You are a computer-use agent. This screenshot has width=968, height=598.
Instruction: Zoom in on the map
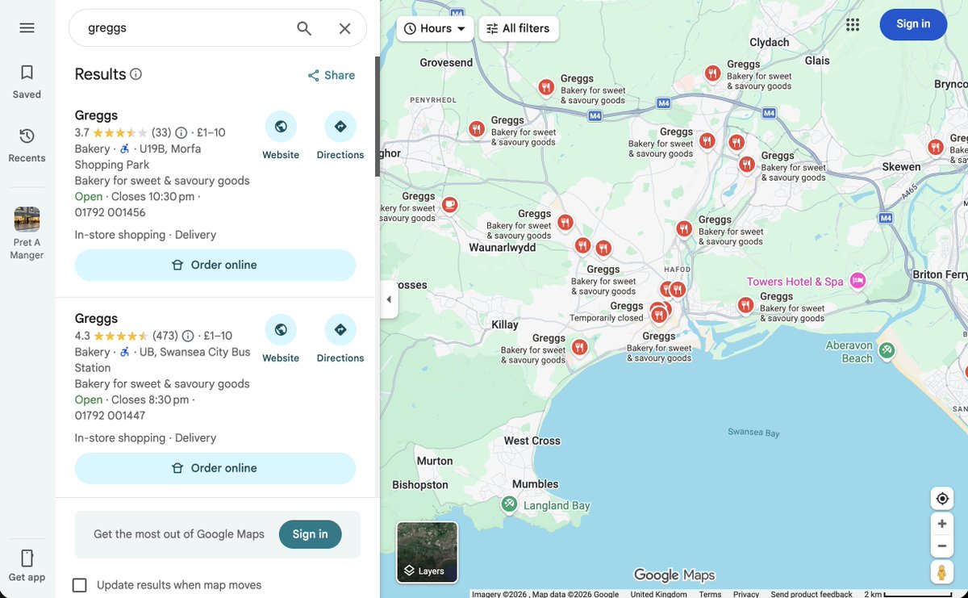[x=941, y=524]
